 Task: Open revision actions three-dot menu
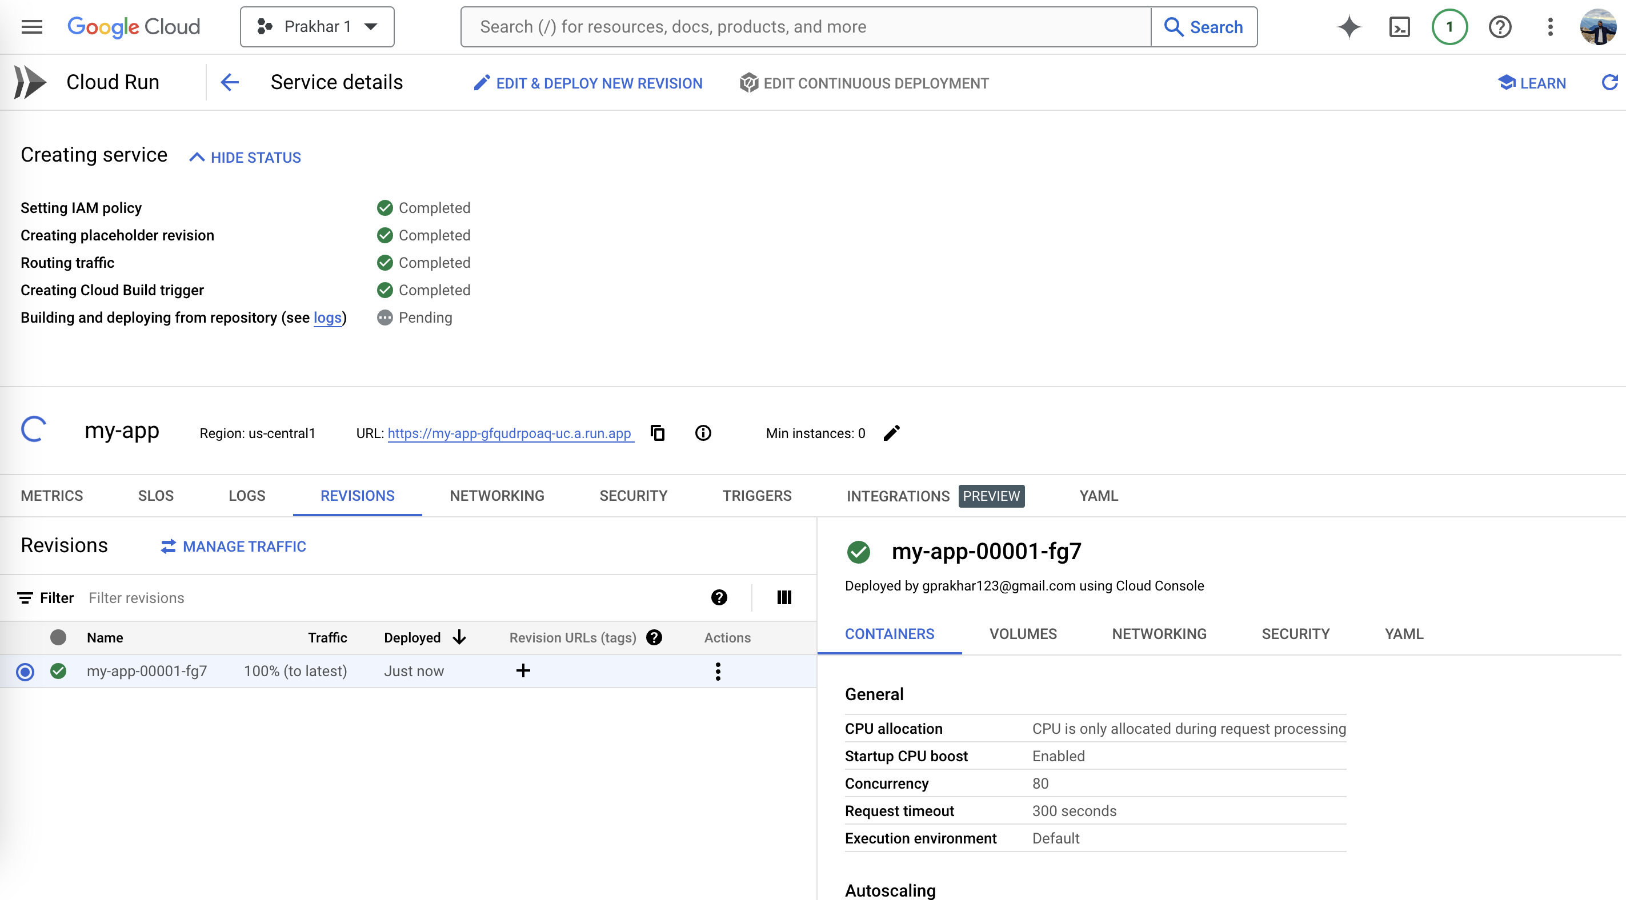[718, 671]
